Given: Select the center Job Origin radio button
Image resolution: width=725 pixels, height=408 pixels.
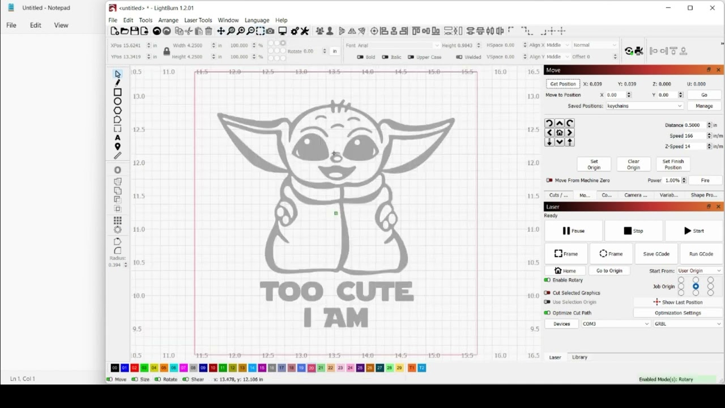Looking at the screenshot, I should click(696, 287).
